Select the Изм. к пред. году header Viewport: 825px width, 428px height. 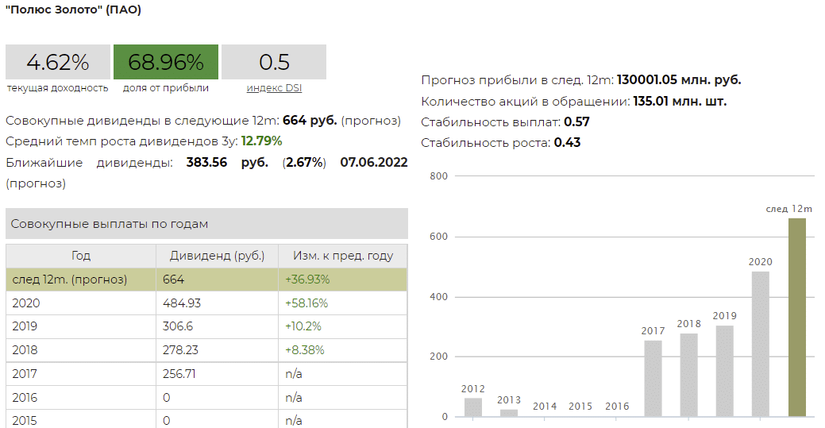342,256
